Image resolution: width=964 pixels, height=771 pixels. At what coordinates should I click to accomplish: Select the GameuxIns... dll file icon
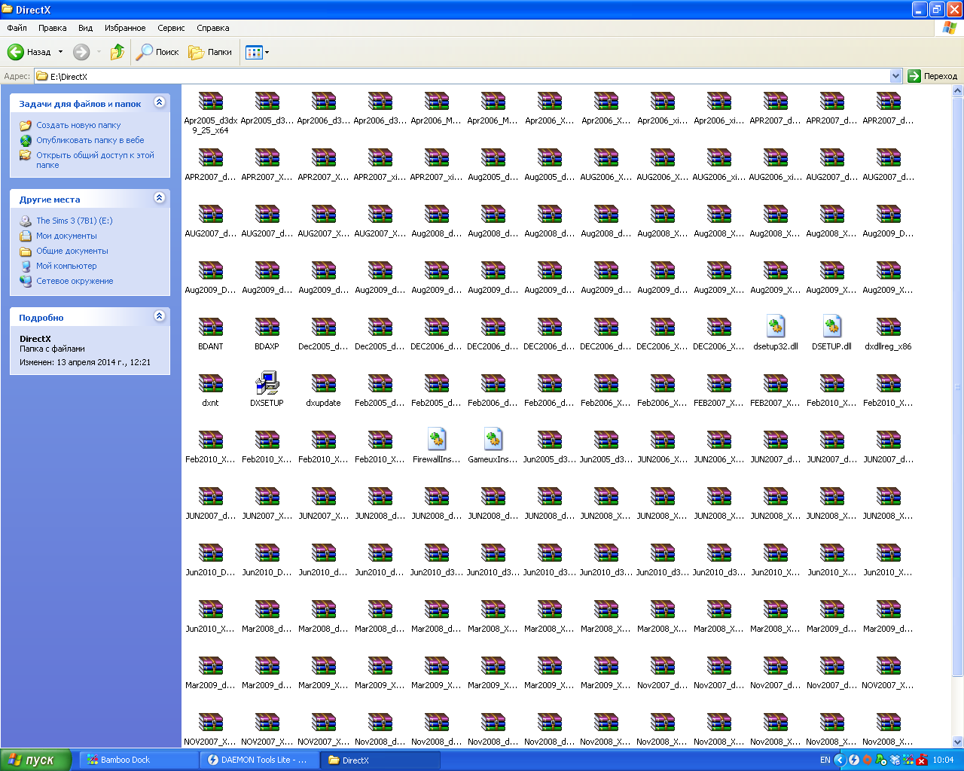tap(493, 440)
